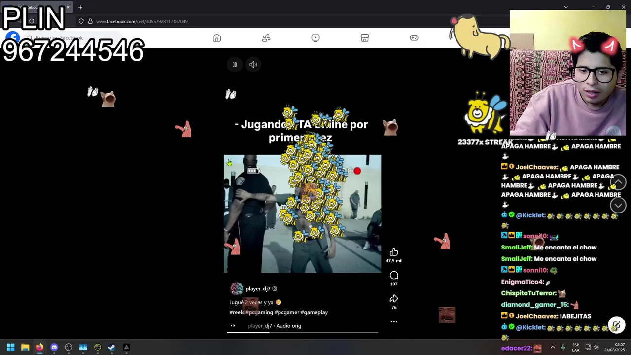The height and width of the screenshot is (355, 631).
Task: Reload the Facebook page
Action: click(32, 21)
